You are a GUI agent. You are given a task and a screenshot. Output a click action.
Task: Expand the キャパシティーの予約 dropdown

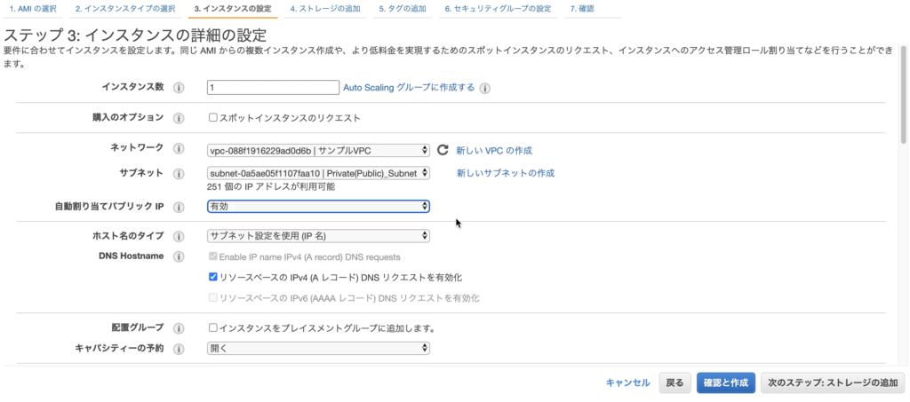coord(318,348)
